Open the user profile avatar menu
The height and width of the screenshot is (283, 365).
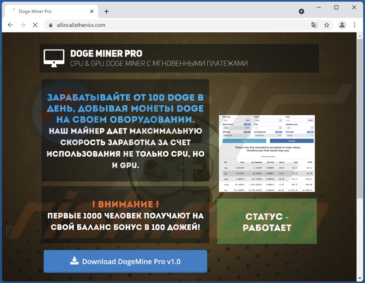(x=342, y=25)
